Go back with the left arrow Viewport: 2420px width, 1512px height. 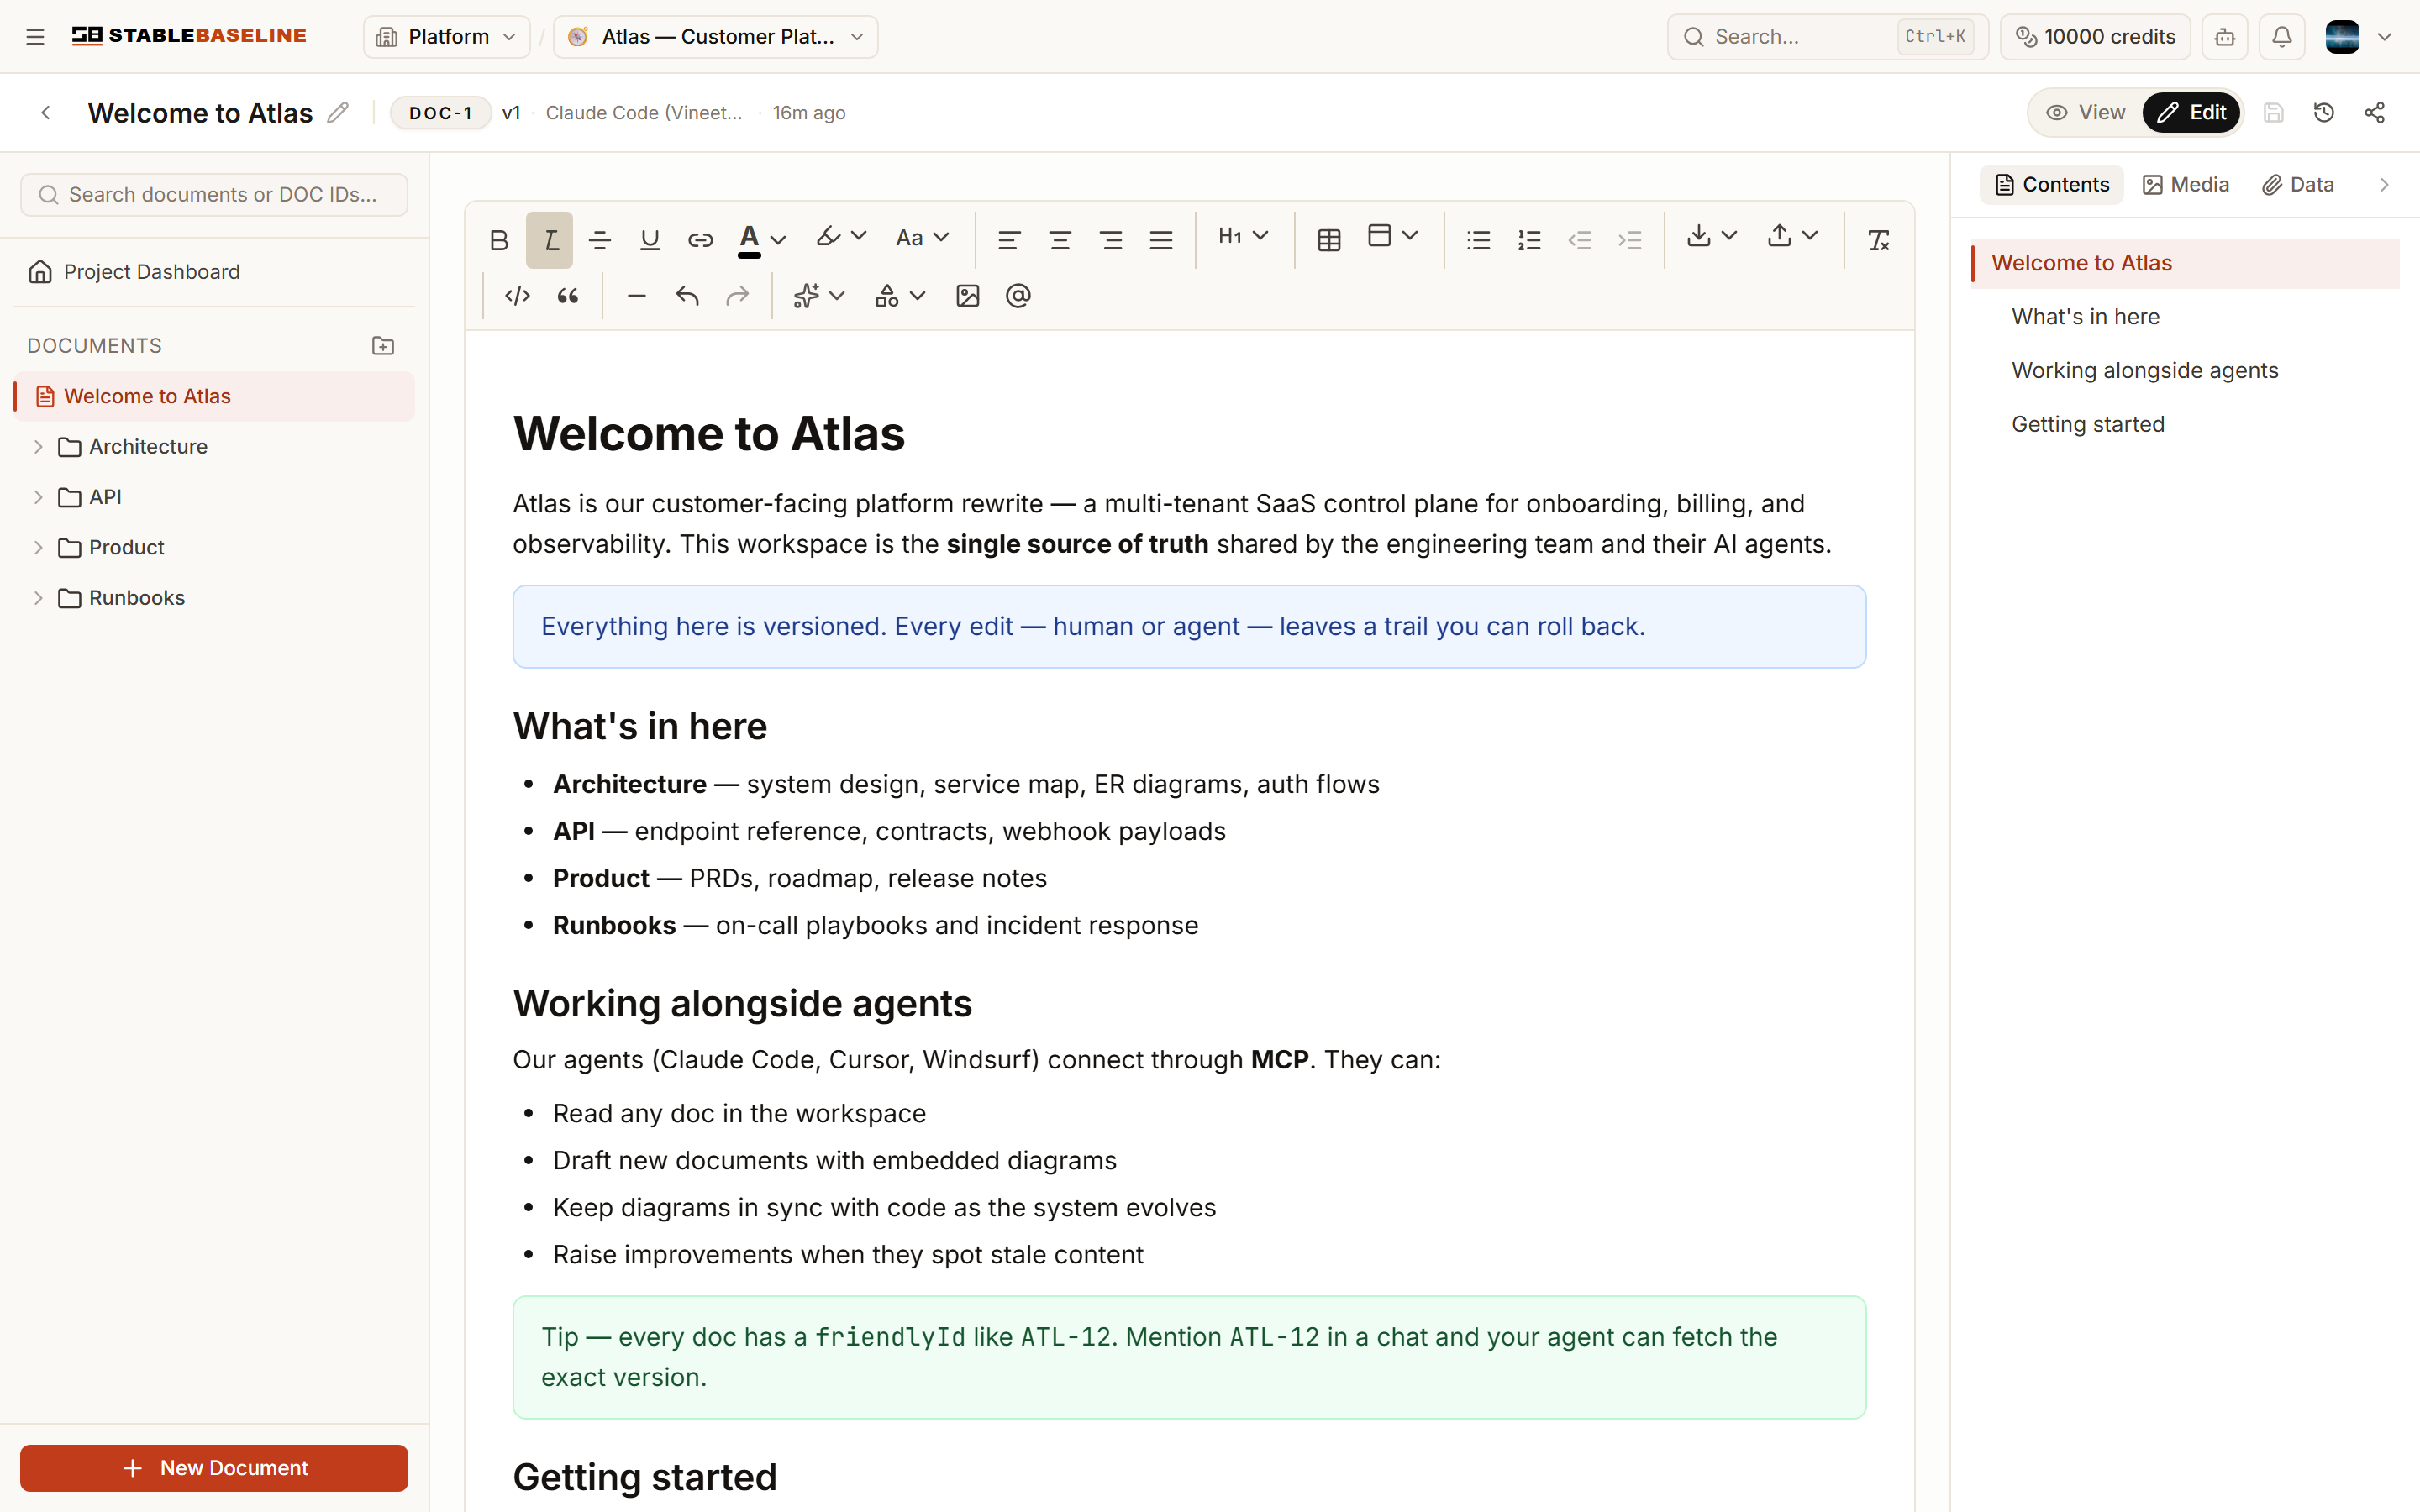[x=46, y=113]
